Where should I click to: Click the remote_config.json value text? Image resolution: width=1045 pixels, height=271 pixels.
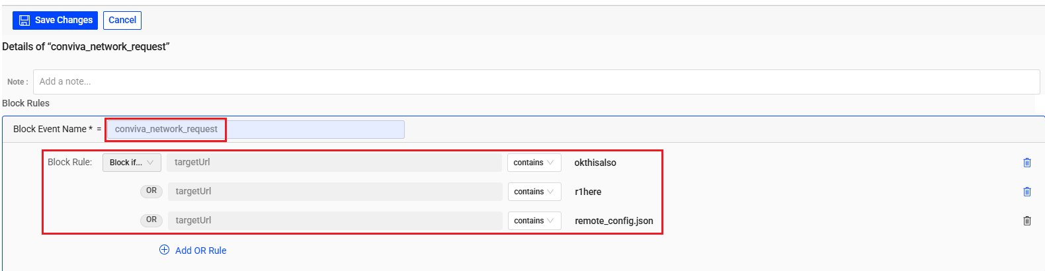coord(614,221)
